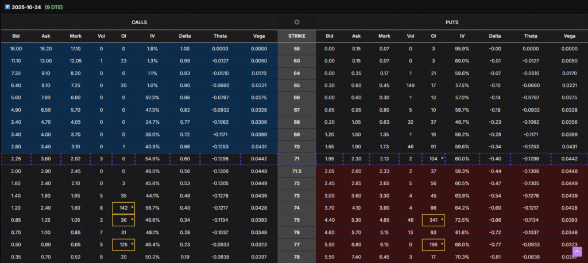Sort calls by the IV column header
This screenshot has width=588, height=263.
[152, 36]
